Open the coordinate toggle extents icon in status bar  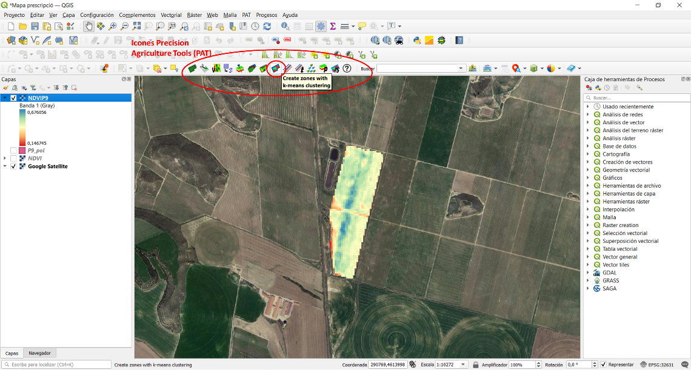413,365
